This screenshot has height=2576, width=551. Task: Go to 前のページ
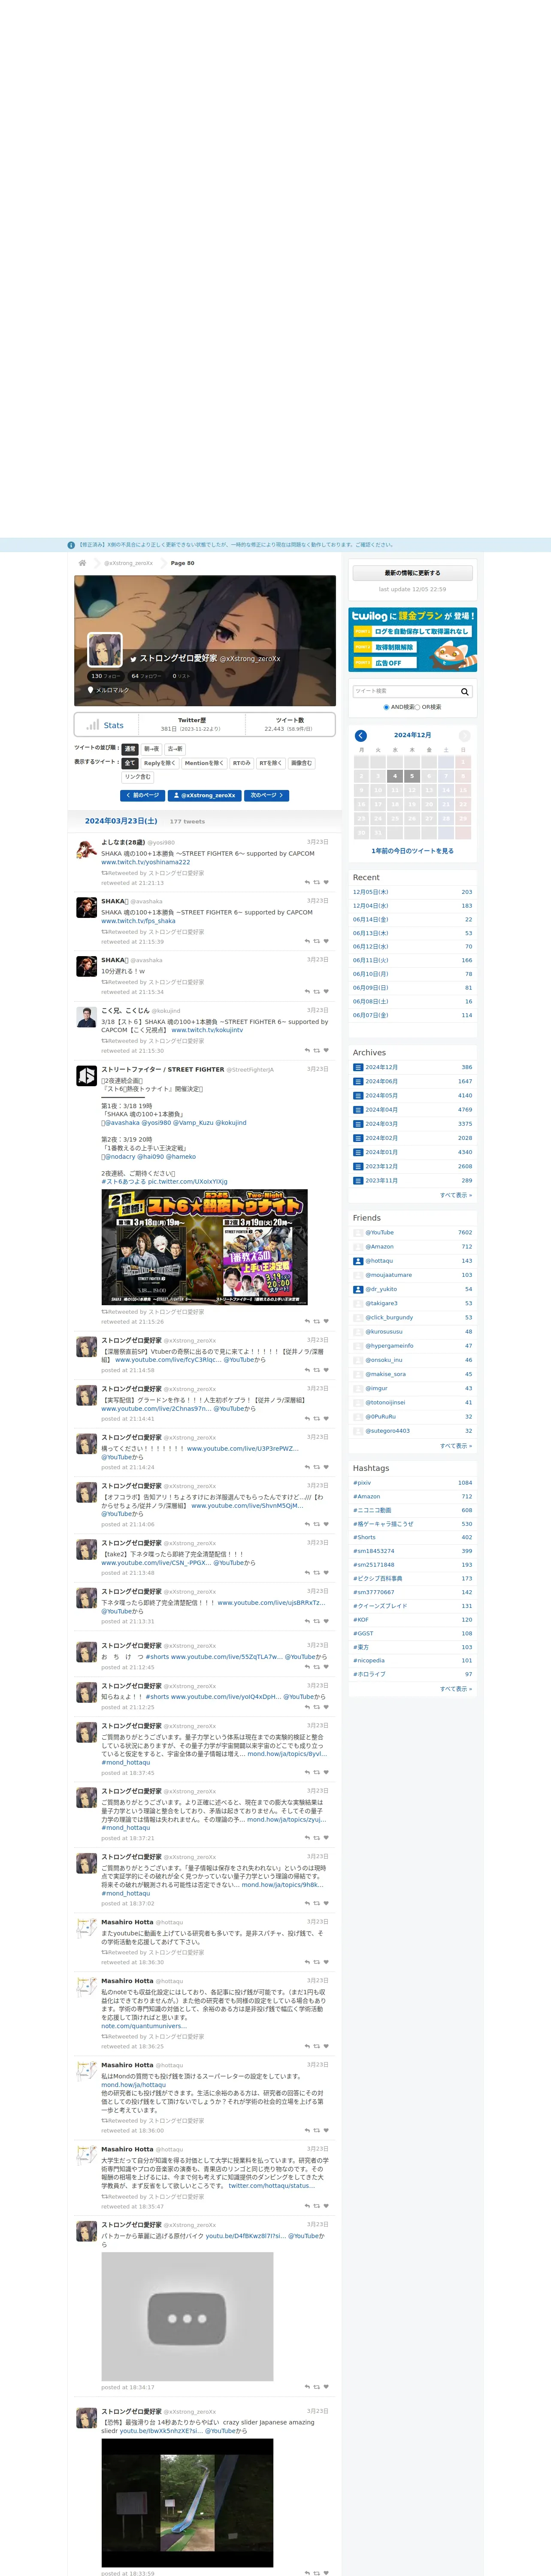pos(143,795)
